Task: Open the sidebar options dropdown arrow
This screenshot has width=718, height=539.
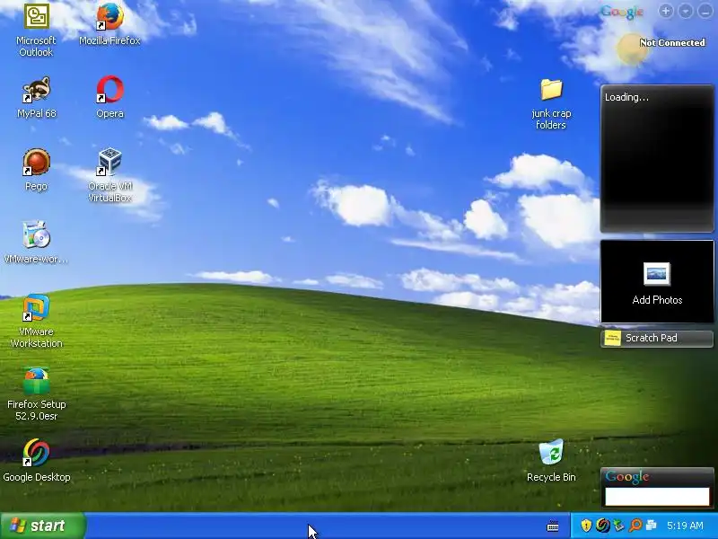Action: tap(686, 11)
